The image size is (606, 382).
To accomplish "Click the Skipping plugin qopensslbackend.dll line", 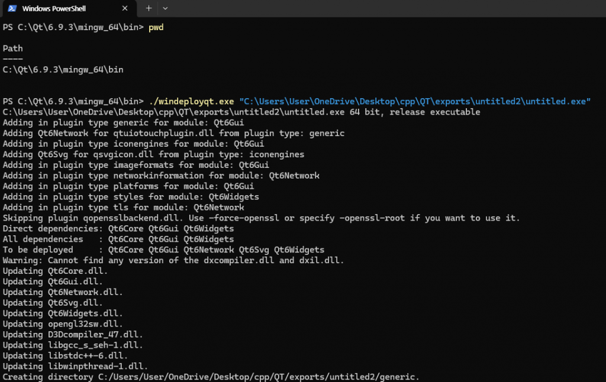I will 261,218.
